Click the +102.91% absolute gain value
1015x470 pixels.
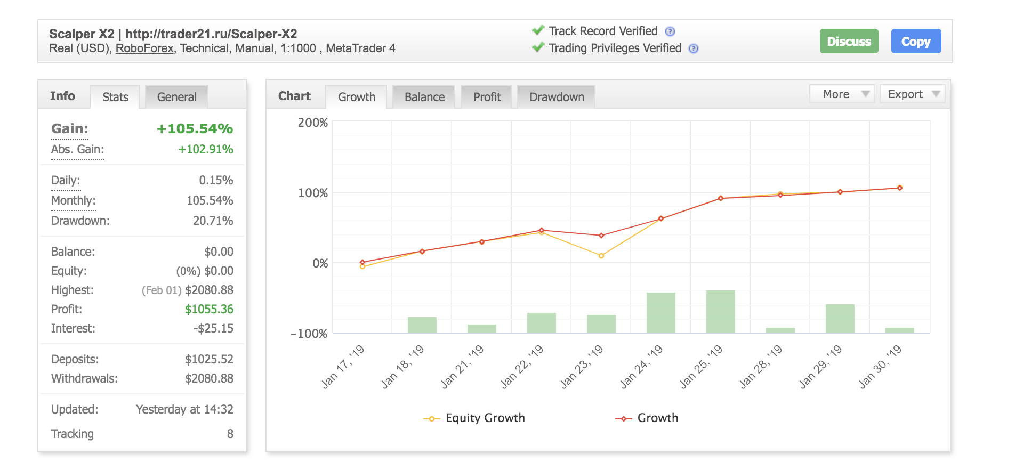(x=206, y=150)
